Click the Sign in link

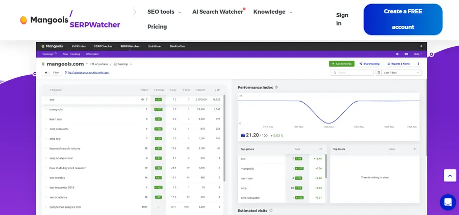(342, 19)
